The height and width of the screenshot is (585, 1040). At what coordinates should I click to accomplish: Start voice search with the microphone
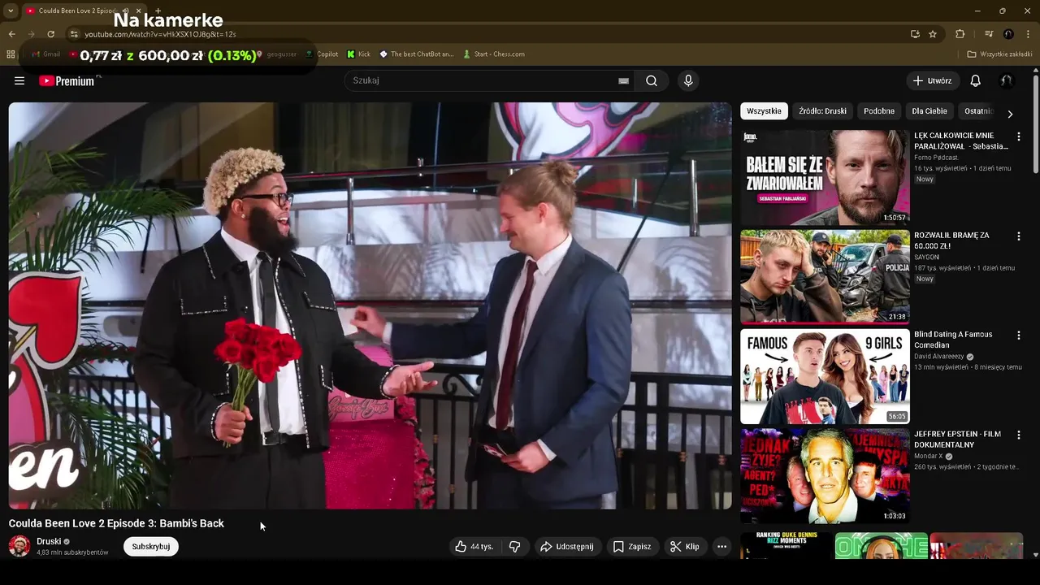688,80
